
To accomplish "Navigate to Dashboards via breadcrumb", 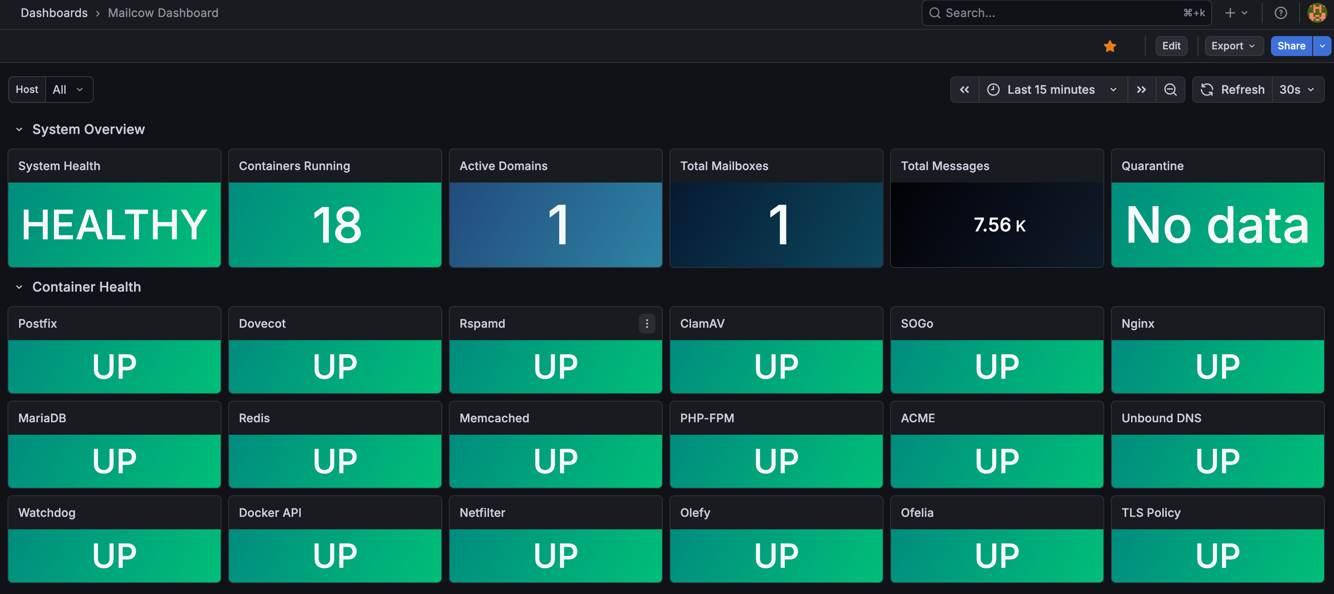I will tap(54, 13).
